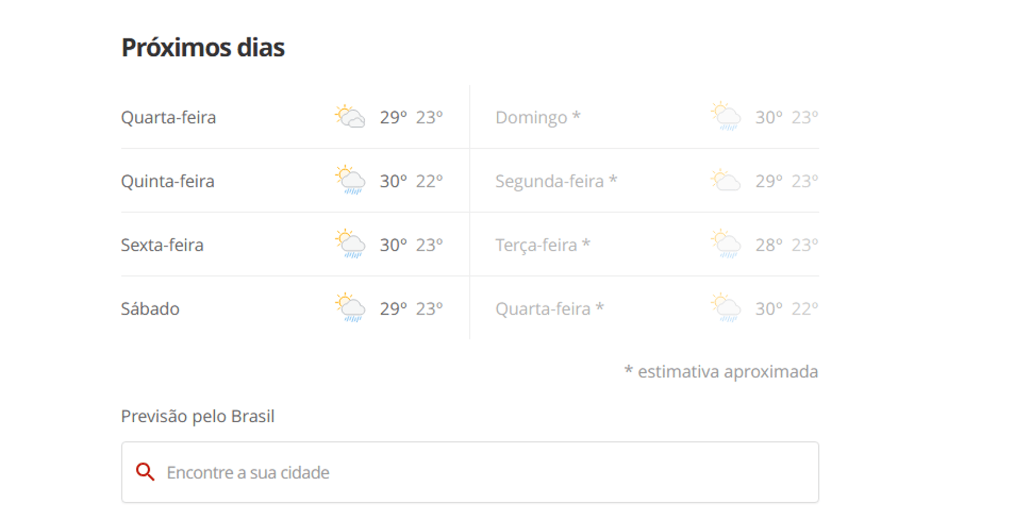Click the Quinta-feira rain shower icon

click(350, 180)
